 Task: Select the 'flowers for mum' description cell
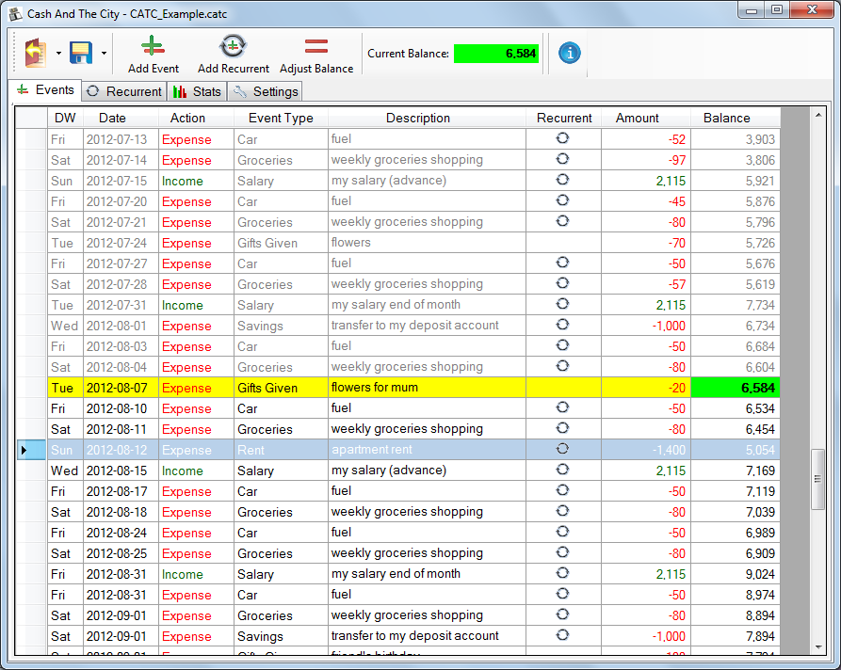(x=427, y=388)
